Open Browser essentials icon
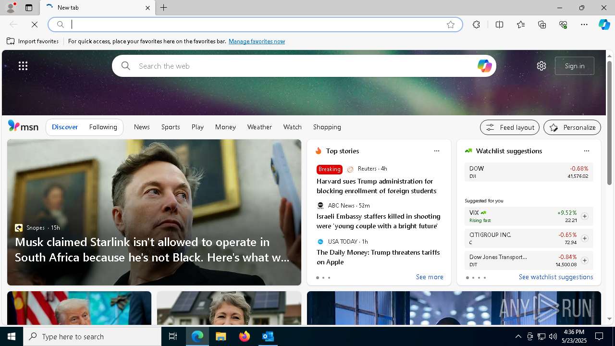This screenshot has width=615, height=346. click(x=563, y=25)
